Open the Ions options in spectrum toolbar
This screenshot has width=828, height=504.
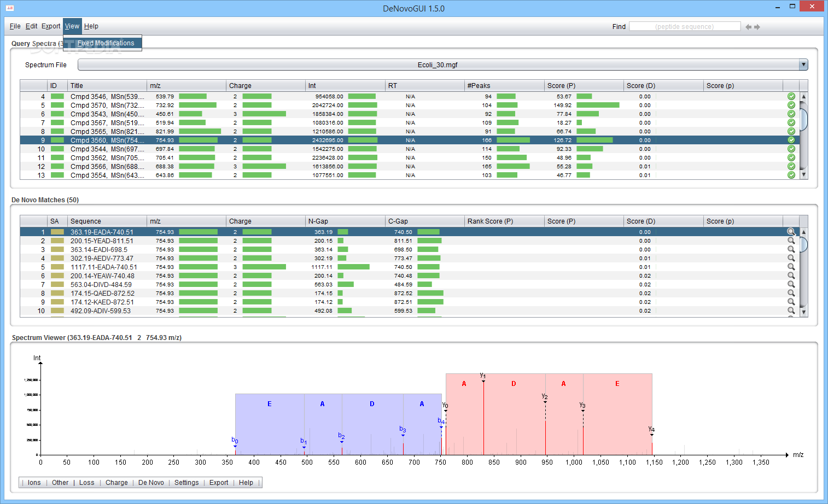tap(34, 483)
